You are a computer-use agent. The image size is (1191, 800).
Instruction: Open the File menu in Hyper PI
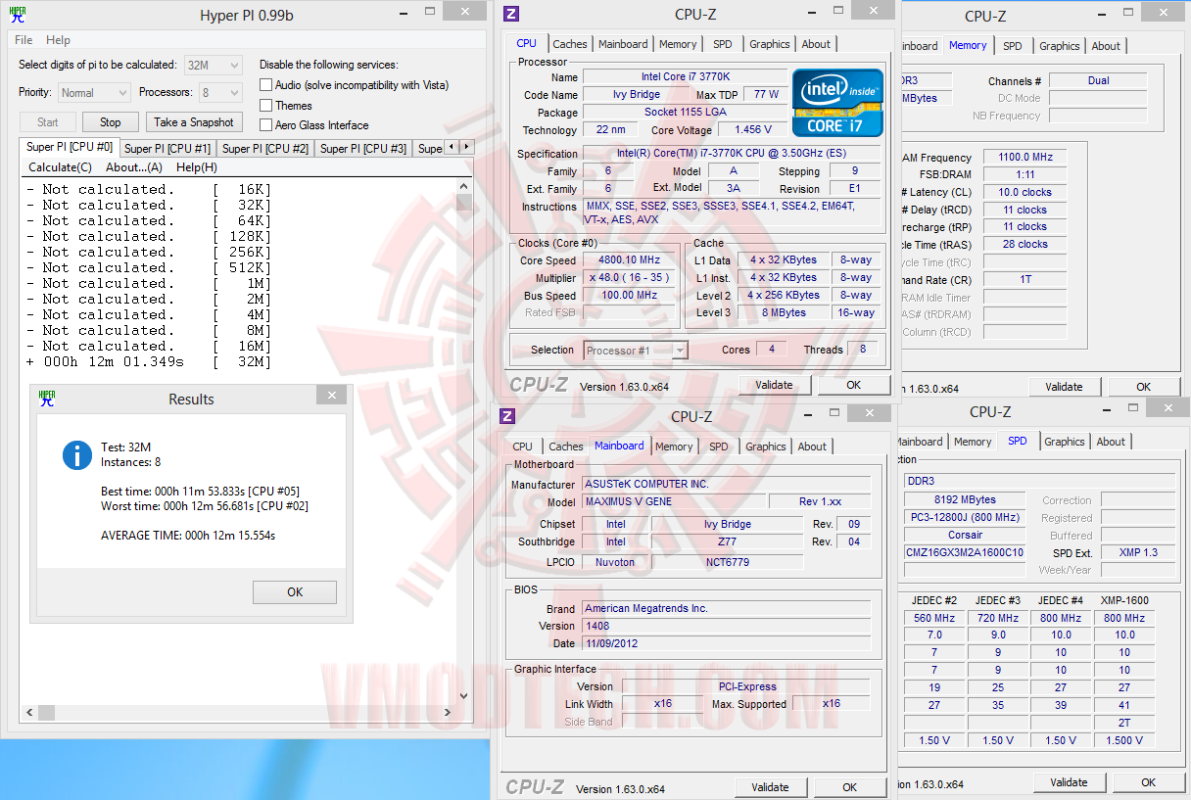(24, 40)
